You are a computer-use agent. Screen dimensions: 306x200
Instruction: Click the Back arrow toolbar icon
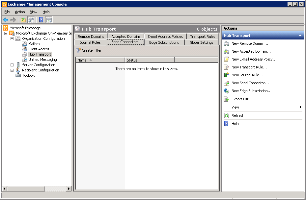6,20
